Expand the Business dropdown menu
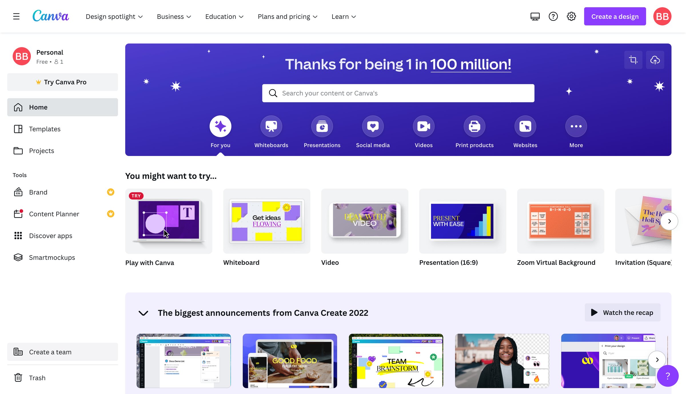Viewport: 686px width, 394px height. click(x=174, y=17)
